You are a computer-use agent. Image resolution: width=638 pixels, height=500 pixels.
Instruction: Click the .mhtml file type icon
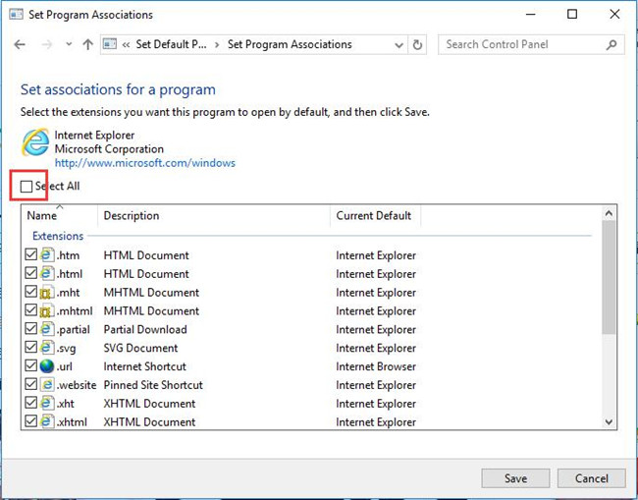(47, 310)
